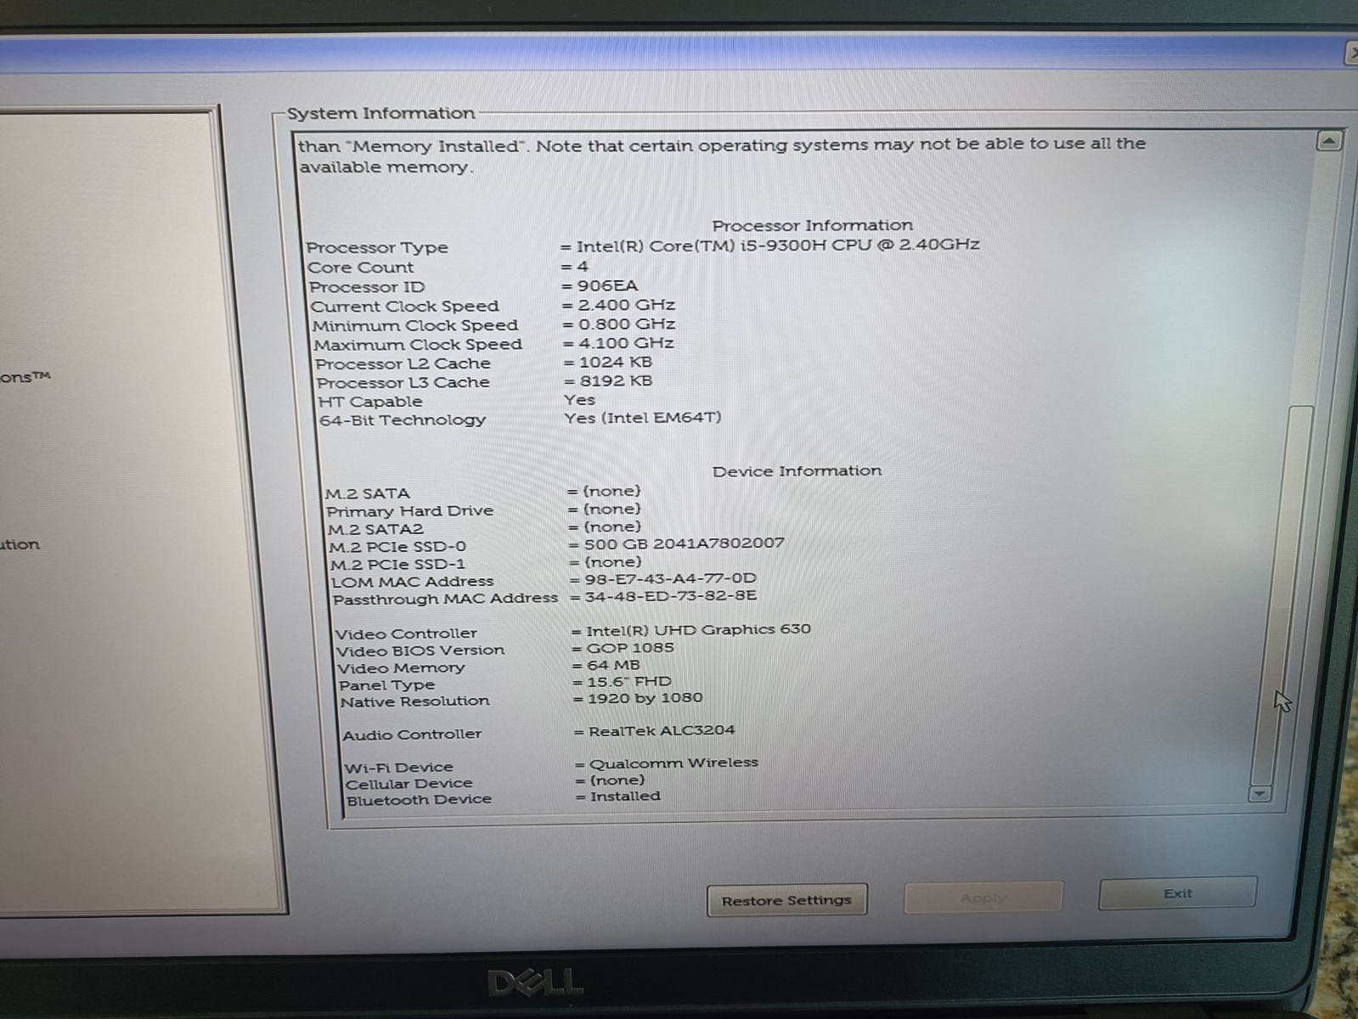The width and height of the screenshot is (1358, 1019).
Task: Click the M.2 SATA2 label
Action: (x=375, y=529)
